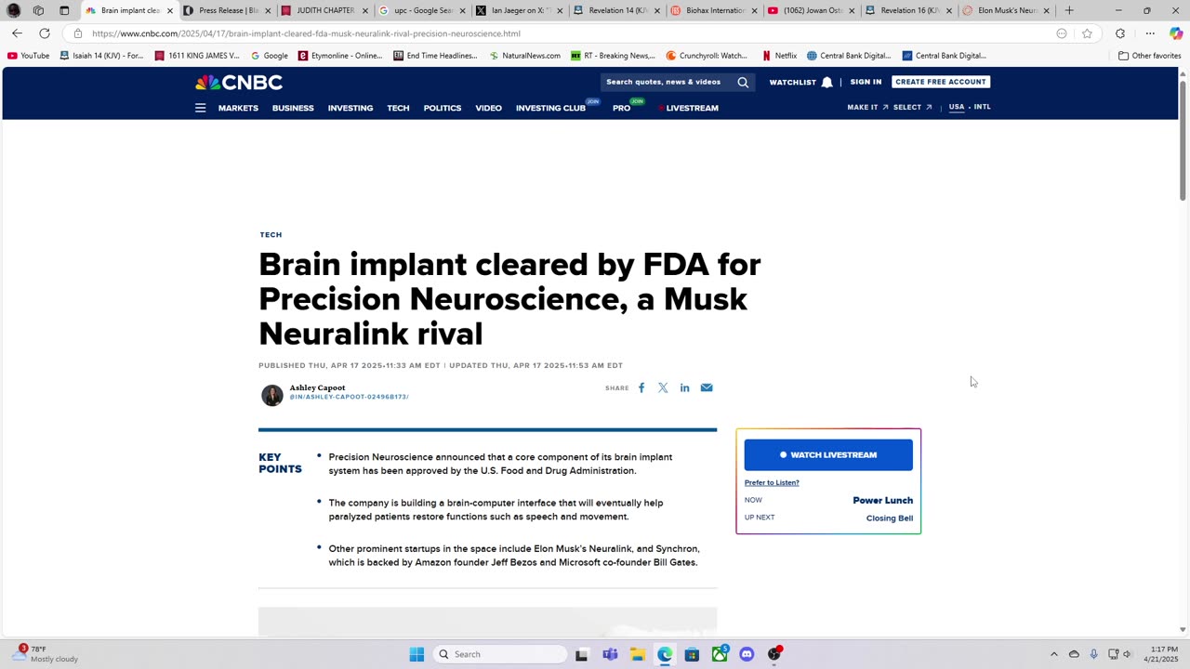
Task: Switch to upc Google Search tab
Action: click(423, 10)
